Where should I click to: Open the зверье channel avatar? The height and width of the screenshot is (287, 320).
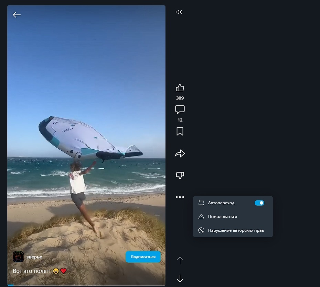[x=18, y=257]
